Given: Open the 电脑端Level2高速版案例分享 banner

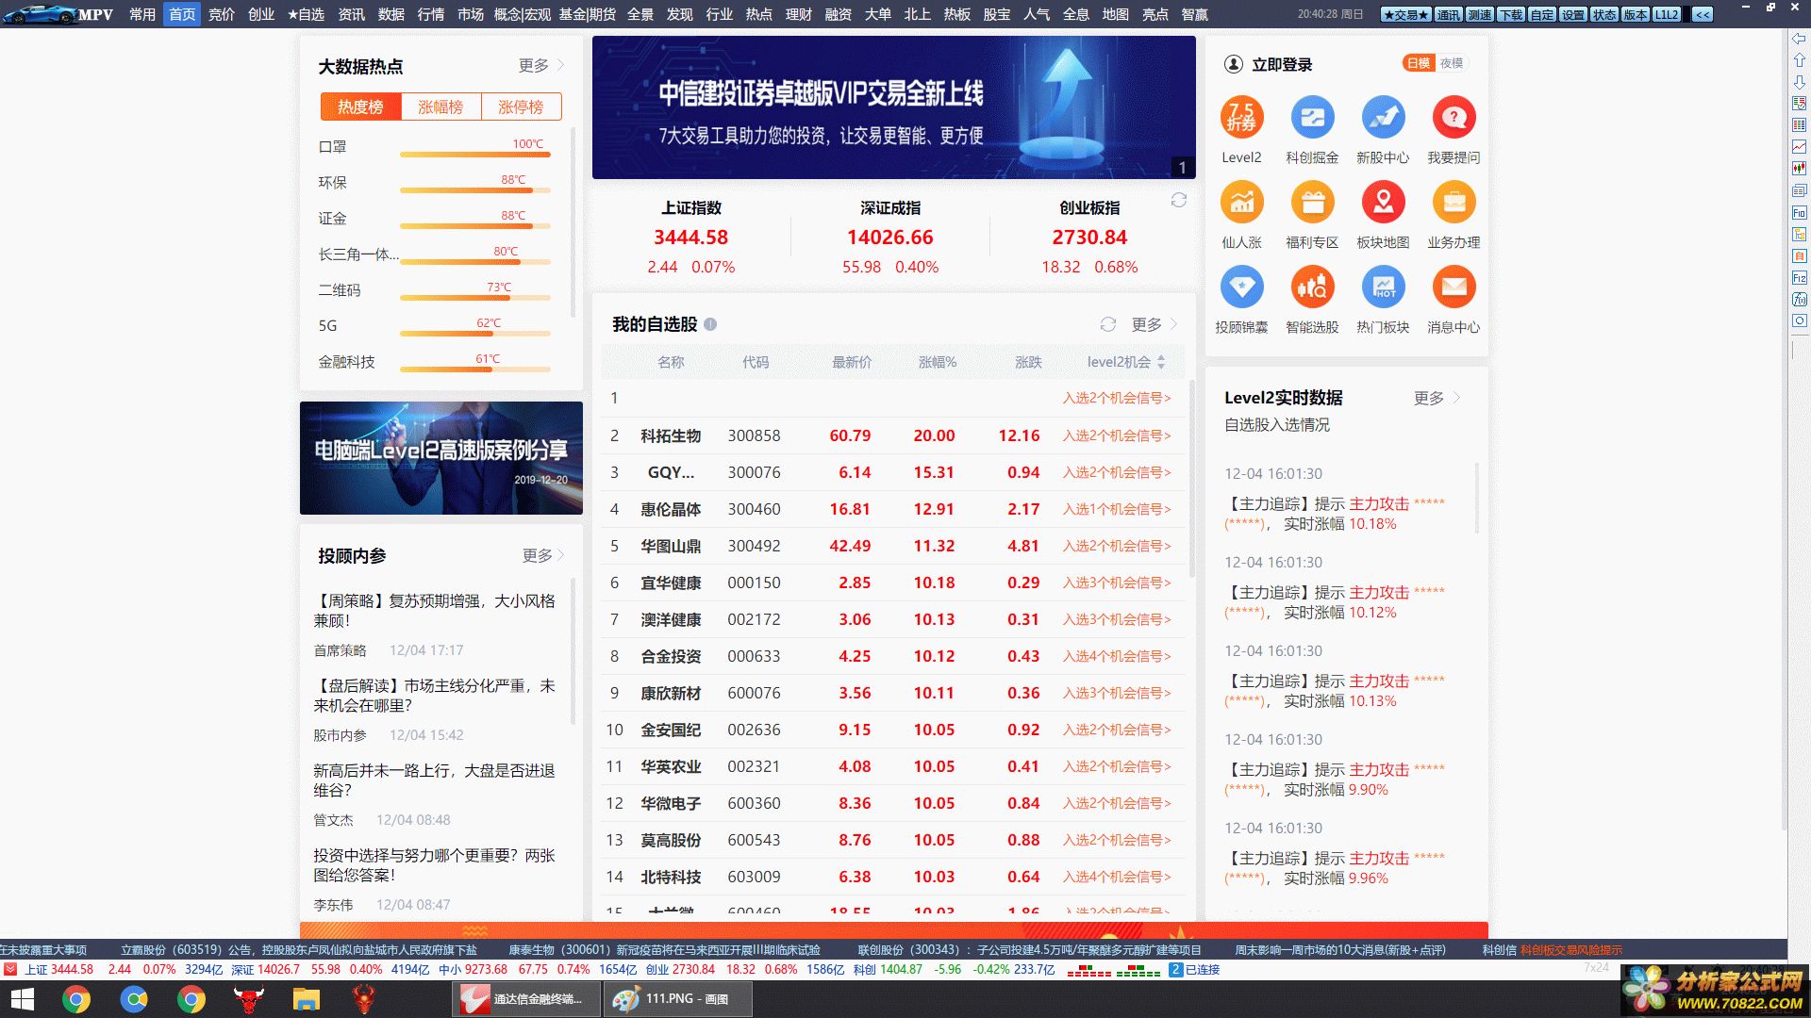Looking at the screenshot, I should tap(440, 458).
